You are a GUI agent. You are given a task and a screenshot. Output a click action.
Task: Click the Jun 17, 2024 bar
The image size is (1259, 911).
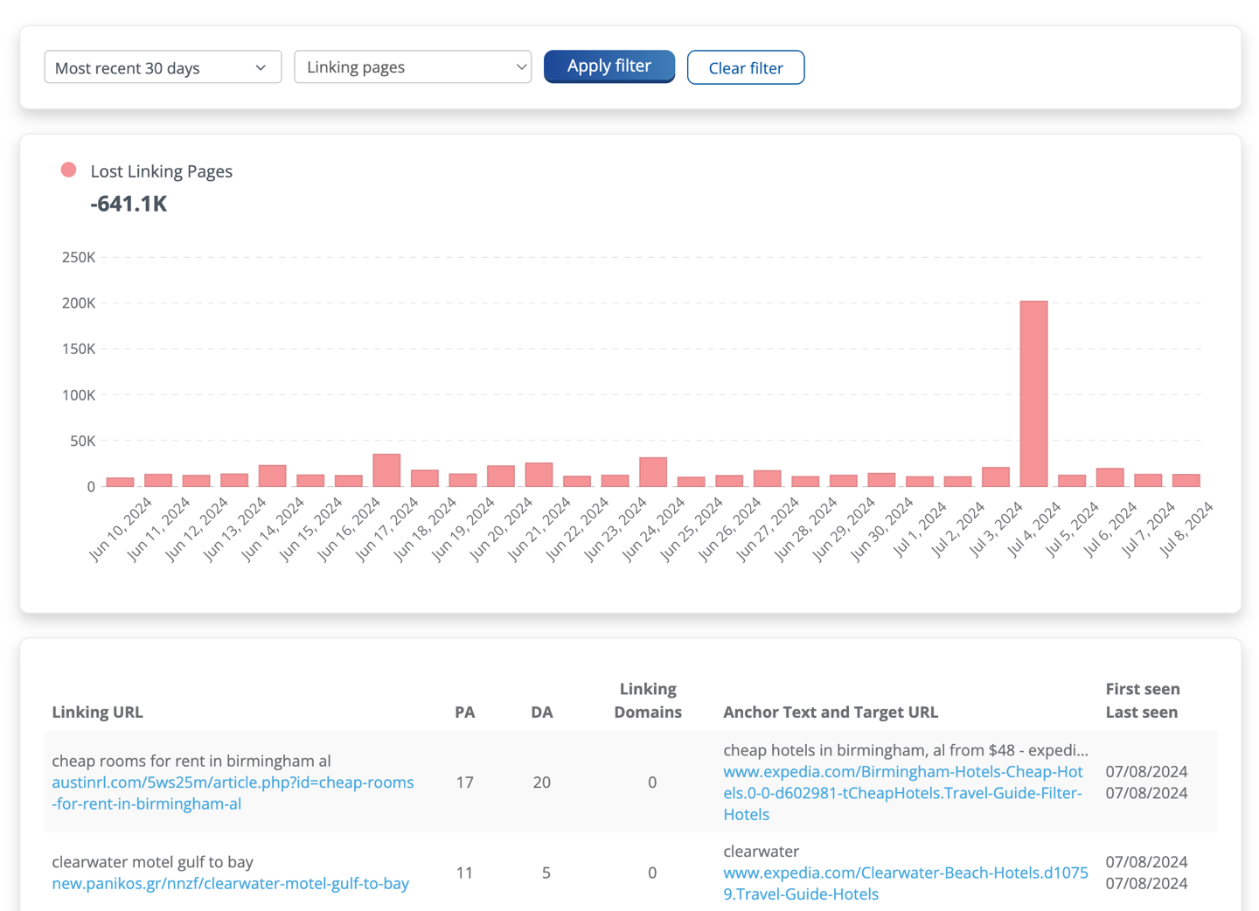[386, 470]
